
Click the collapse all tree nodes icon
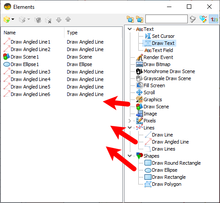(140, 19)
